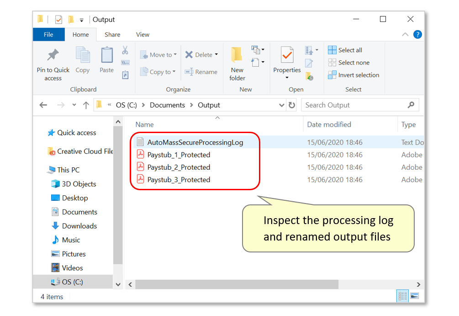Open Documents from the breadcrumb path
459x316 pixels.
click(x=167, y=105)
